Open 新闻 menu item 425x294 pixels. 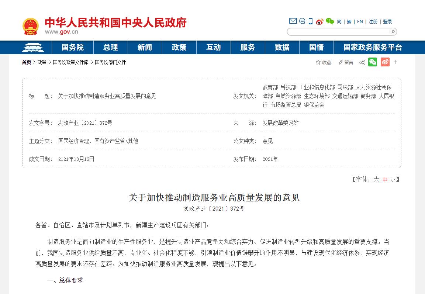tap(145, 48)
